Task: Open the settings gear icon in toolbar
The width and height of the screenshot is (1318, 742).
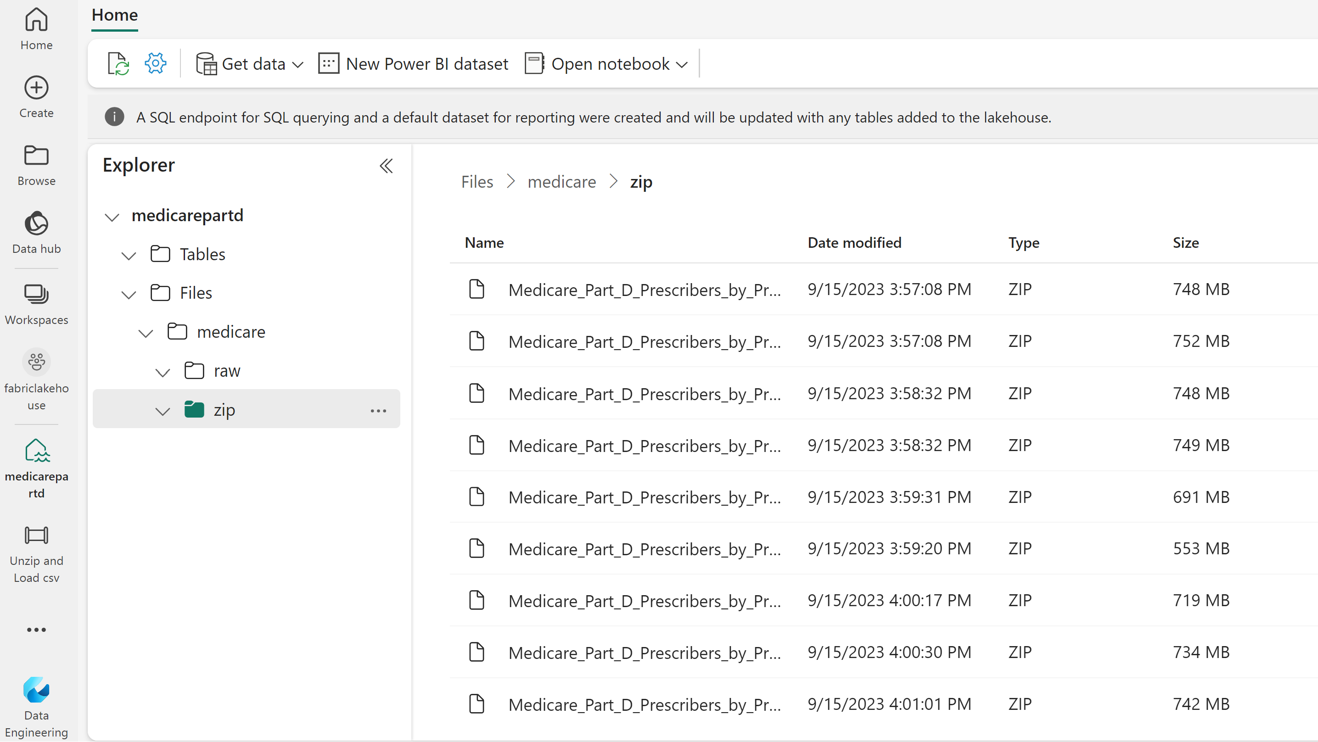Action: tap(156, 64)
